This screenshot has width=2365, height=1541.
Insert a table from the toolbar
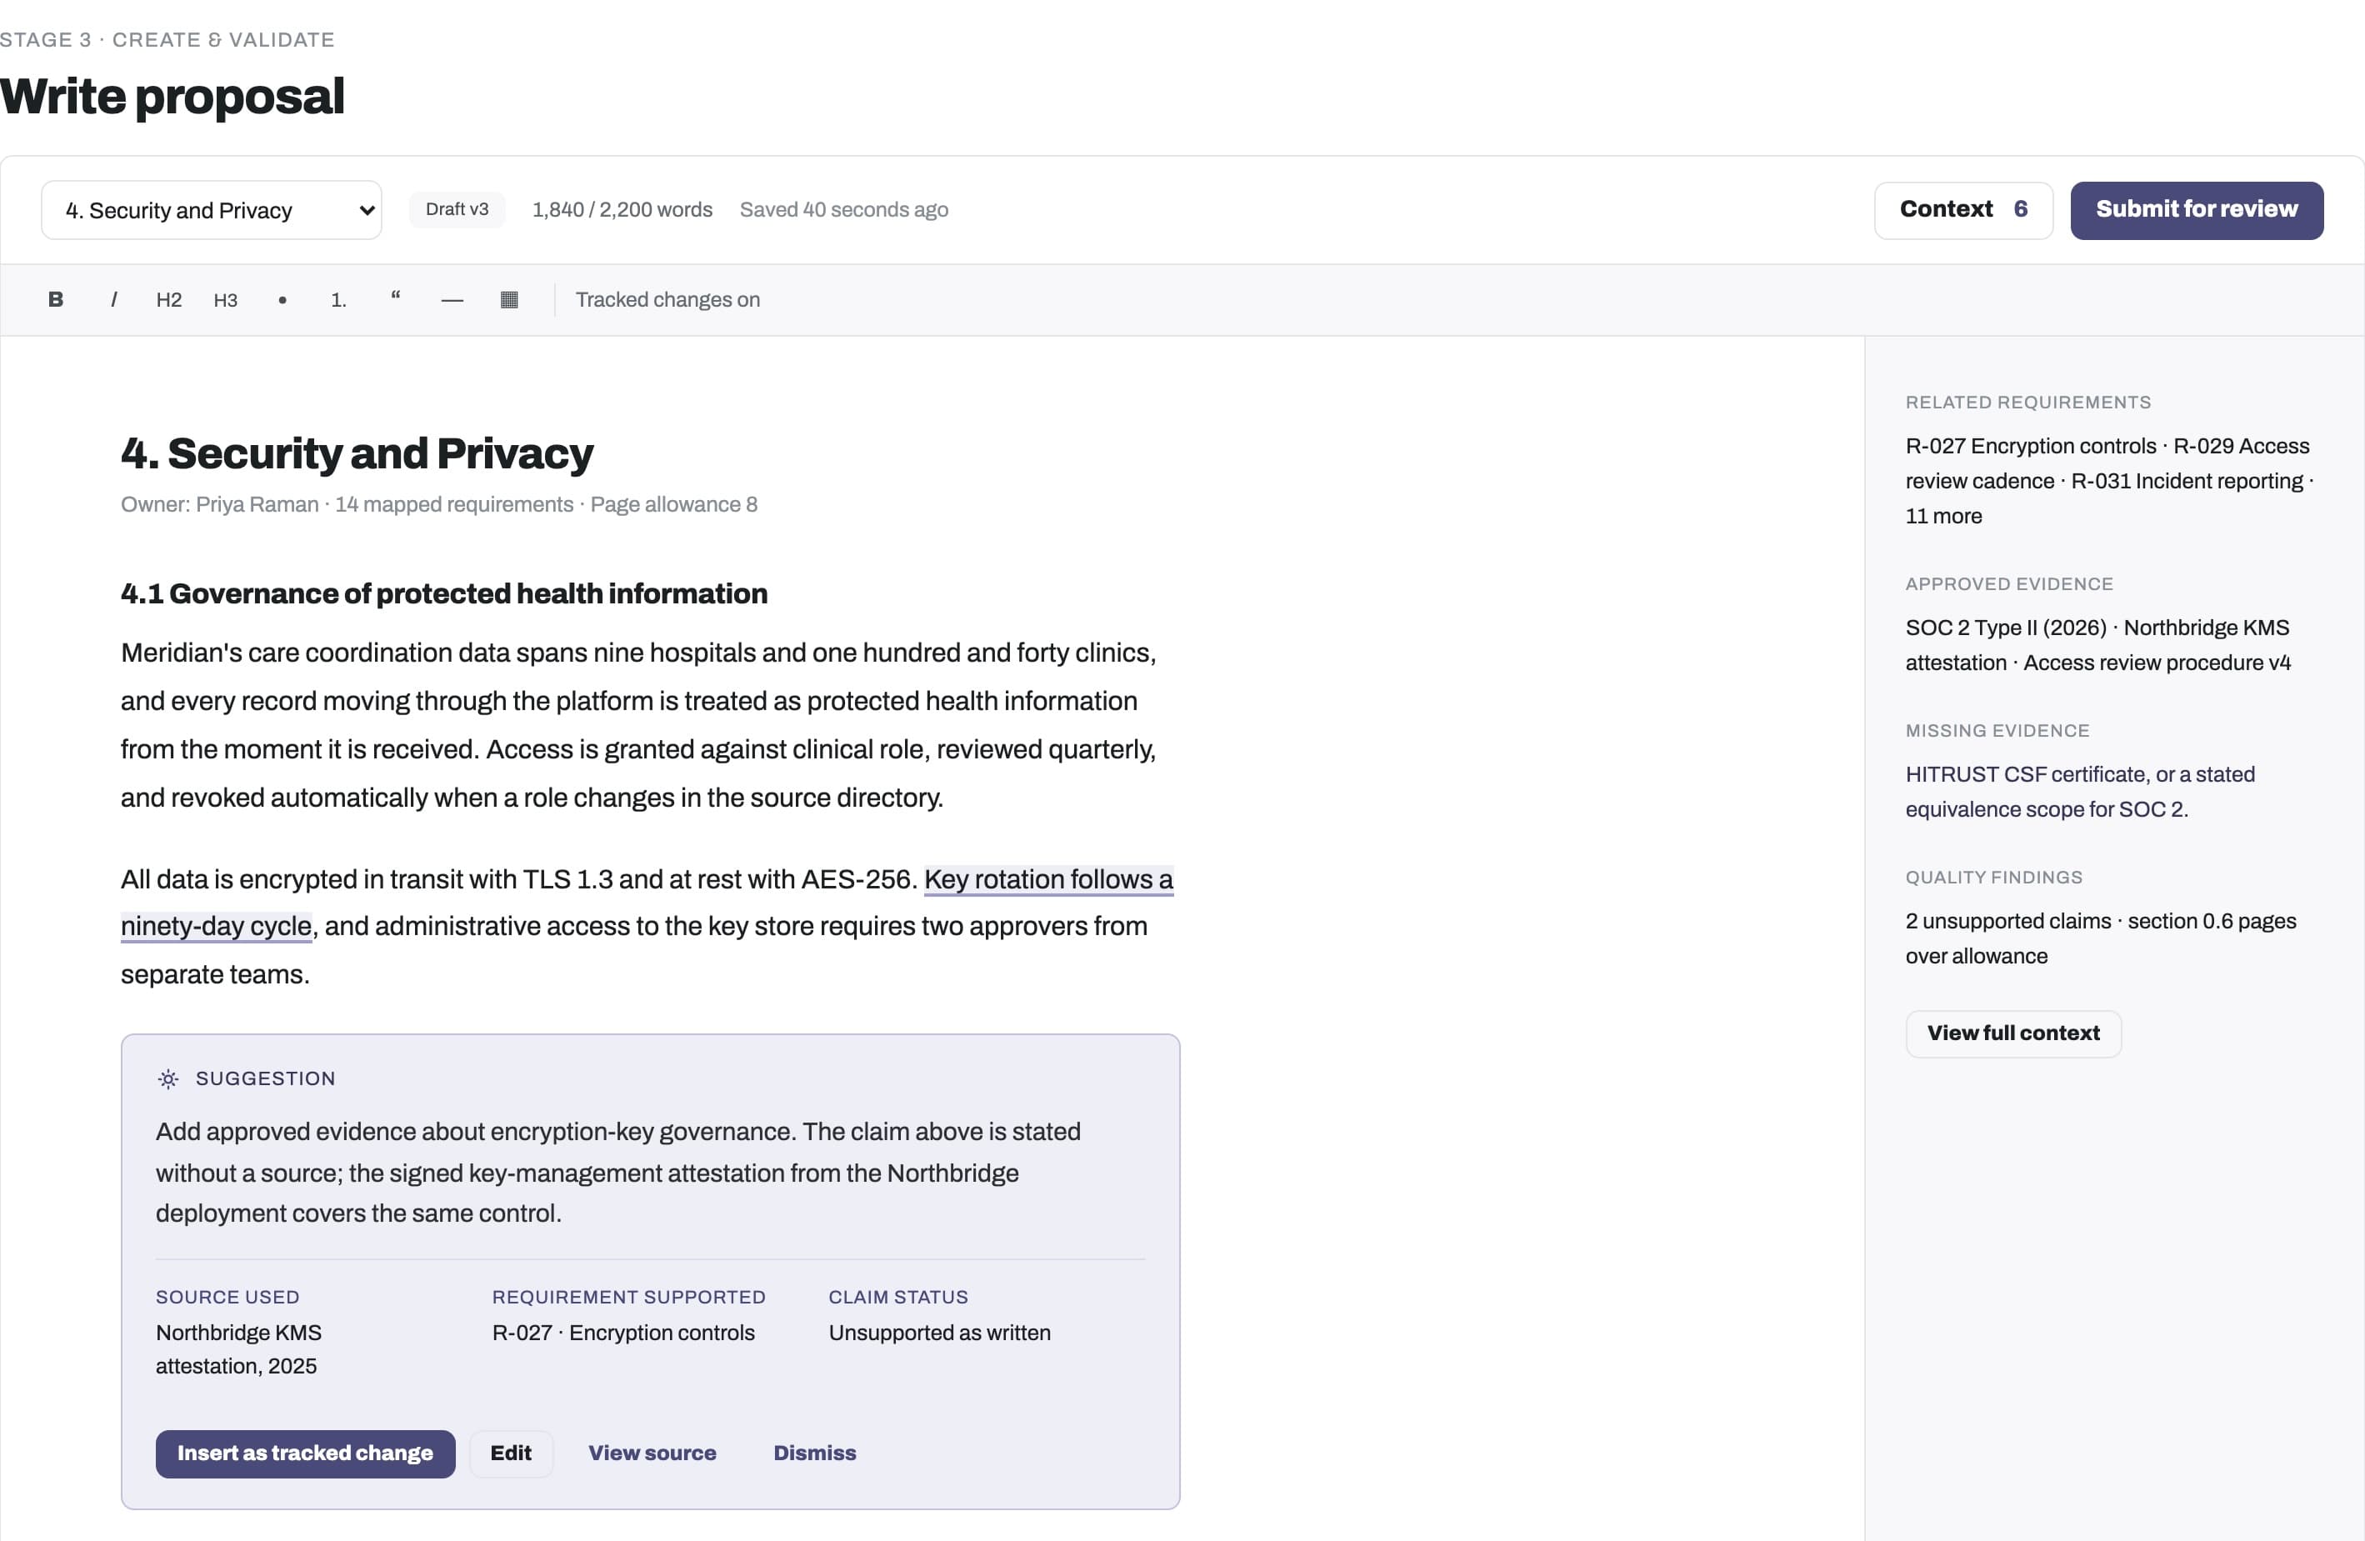point(509,299)
